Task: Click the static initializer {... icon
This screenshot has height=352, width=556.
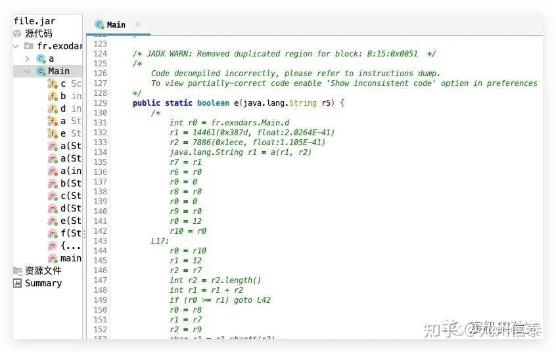Action: tap(53, 246)
